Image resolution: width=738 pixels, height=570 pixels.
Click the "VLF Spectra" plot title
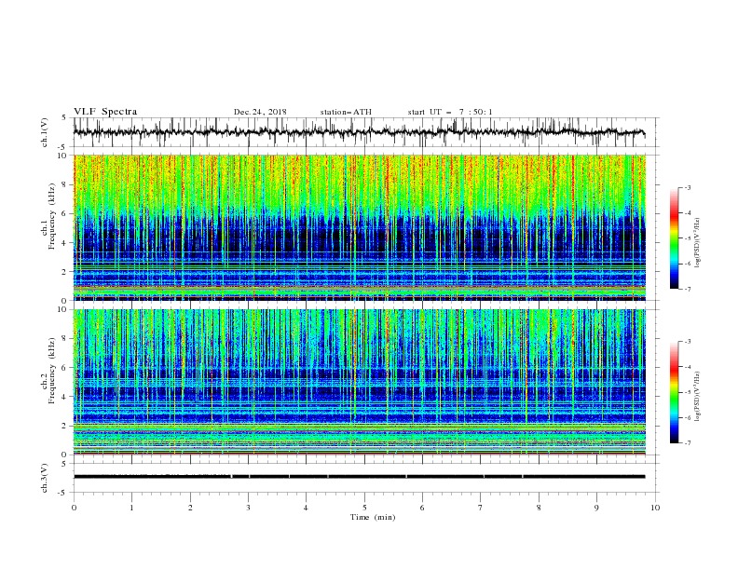click(x=105, y=112)
